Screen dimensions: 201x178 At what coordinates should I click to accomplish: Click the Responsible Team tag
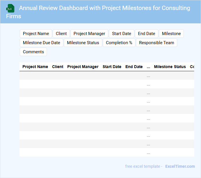coord(157,43)
